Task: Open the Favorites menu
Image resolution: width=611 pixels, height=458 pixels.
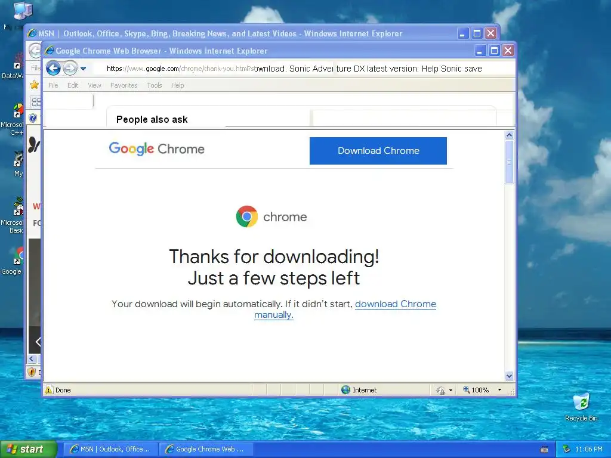Action: click(124, 85)
